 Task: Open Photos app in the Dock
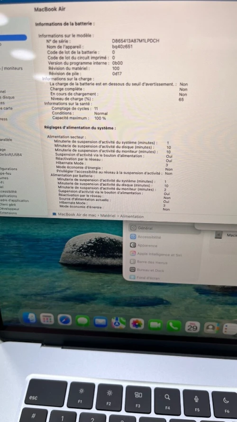[137, 324]
